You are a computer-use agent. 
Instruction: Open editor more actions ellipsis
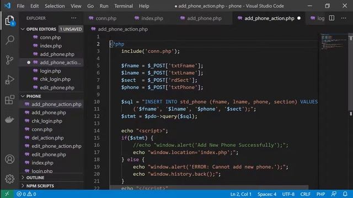[344, 18]
